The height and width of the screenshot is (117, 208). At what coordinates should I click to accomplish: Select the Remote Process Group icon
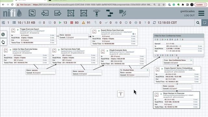pyautogui.click(x=84, y=13)
